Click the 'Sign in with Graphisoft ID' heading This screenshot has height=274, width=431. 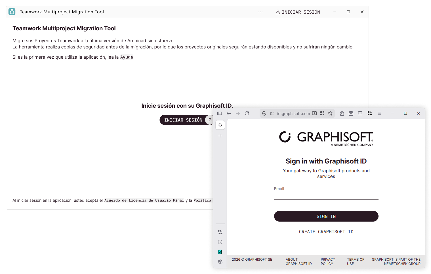[326, 161]
